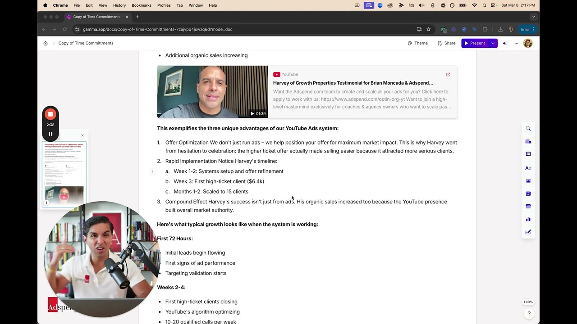Click the AI sparkle icon beside Present
This screenshot has width=577, height=324.
pos(504,43)
